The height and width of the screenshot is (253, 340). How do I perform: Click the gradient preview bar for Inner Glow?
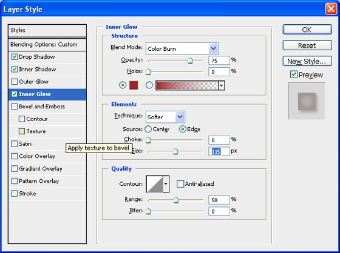tap(187, 85)
